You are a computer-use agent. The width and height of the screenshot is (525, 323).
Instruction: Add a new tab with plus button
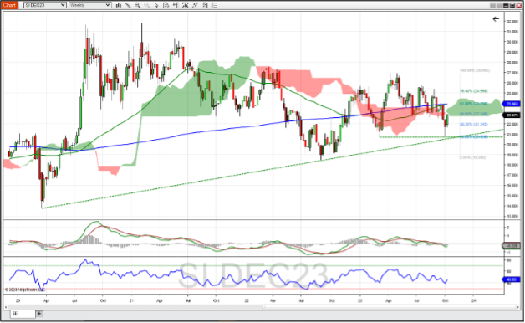(x=39, y=314)
